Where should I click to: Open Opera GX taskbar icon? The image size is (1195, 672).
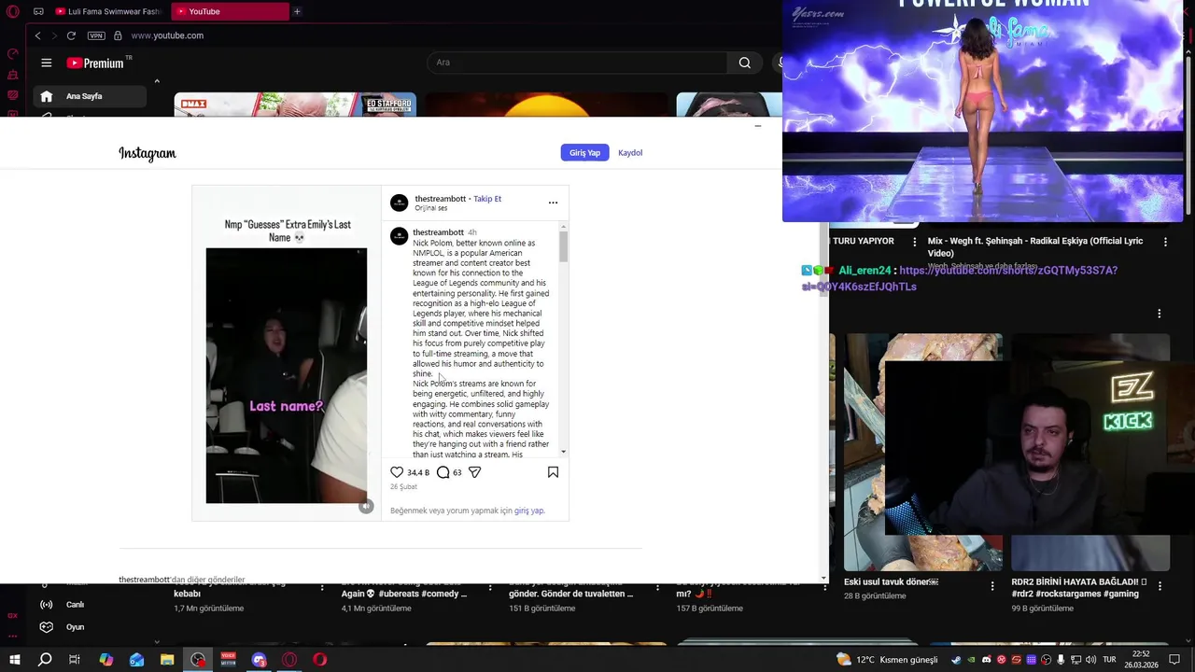(289, 660)
